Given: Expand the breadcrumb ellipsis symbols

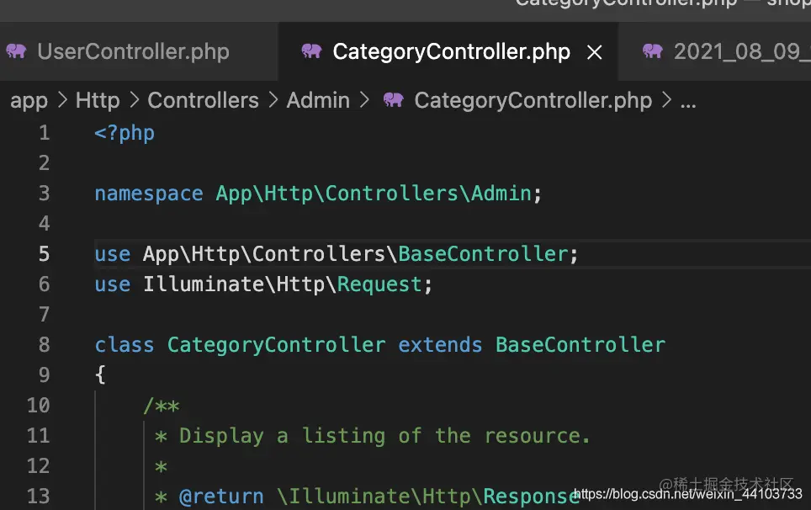Looking at the screenshot, I should [688, 104].
